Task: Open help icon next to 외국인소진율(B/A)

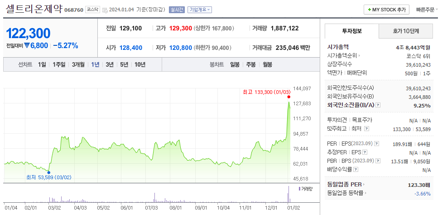Action: click(x=378, y=105)
